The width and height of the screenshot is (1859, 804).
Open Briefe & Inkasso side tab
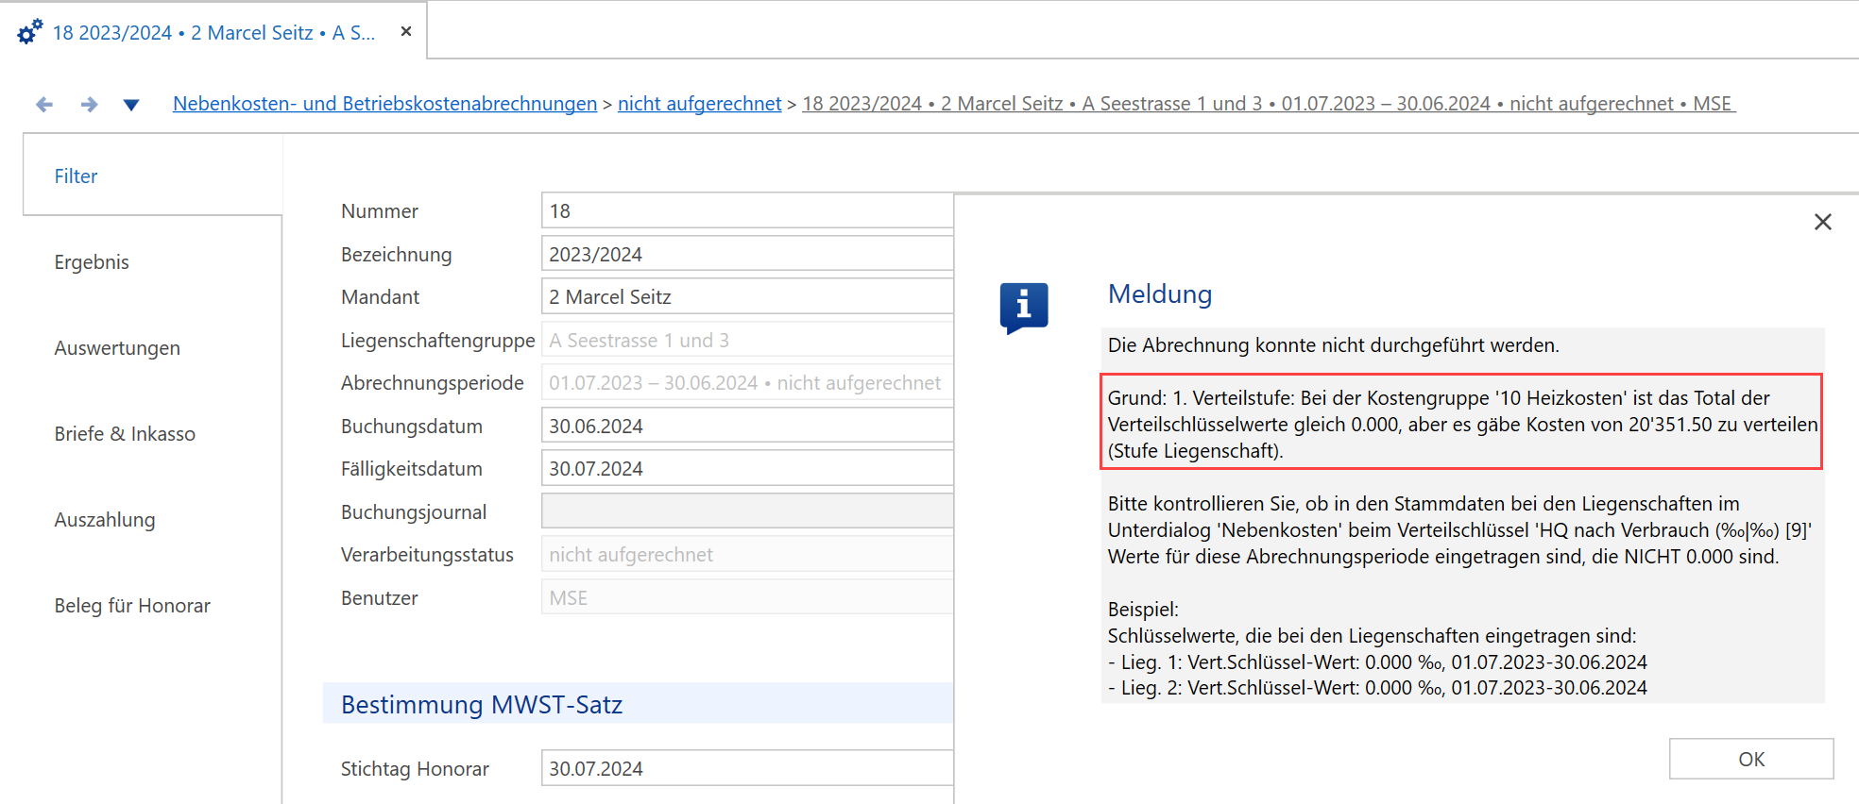125,433
